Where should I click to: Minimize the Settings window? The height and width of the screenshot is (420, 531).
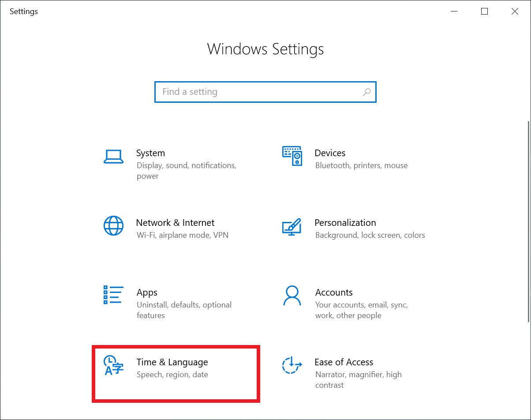click(454, 11)
